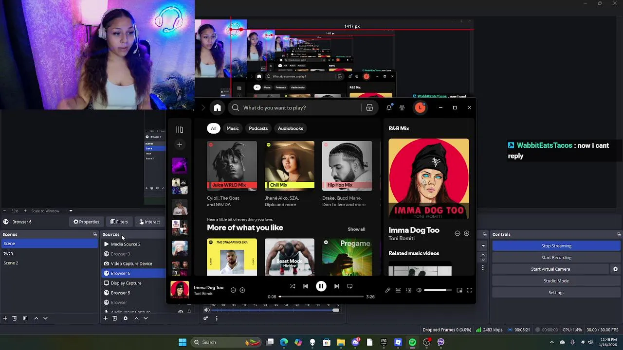Open source properties gear in Sources toolbar
This screenshot has width=623, height=350.
point(126,318)
